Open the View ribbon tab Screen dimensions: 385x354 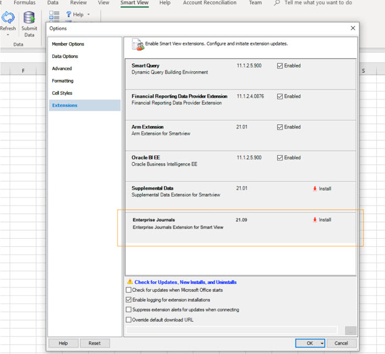pyautogui.click(x=103, y=3)
